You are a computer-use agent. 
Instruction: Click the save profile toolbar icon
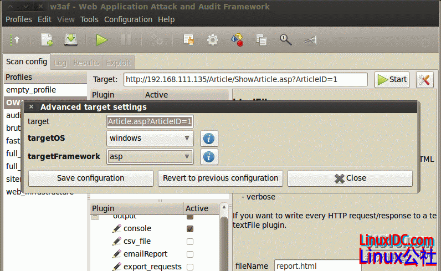pyautogui.click(x=70, y=40)
